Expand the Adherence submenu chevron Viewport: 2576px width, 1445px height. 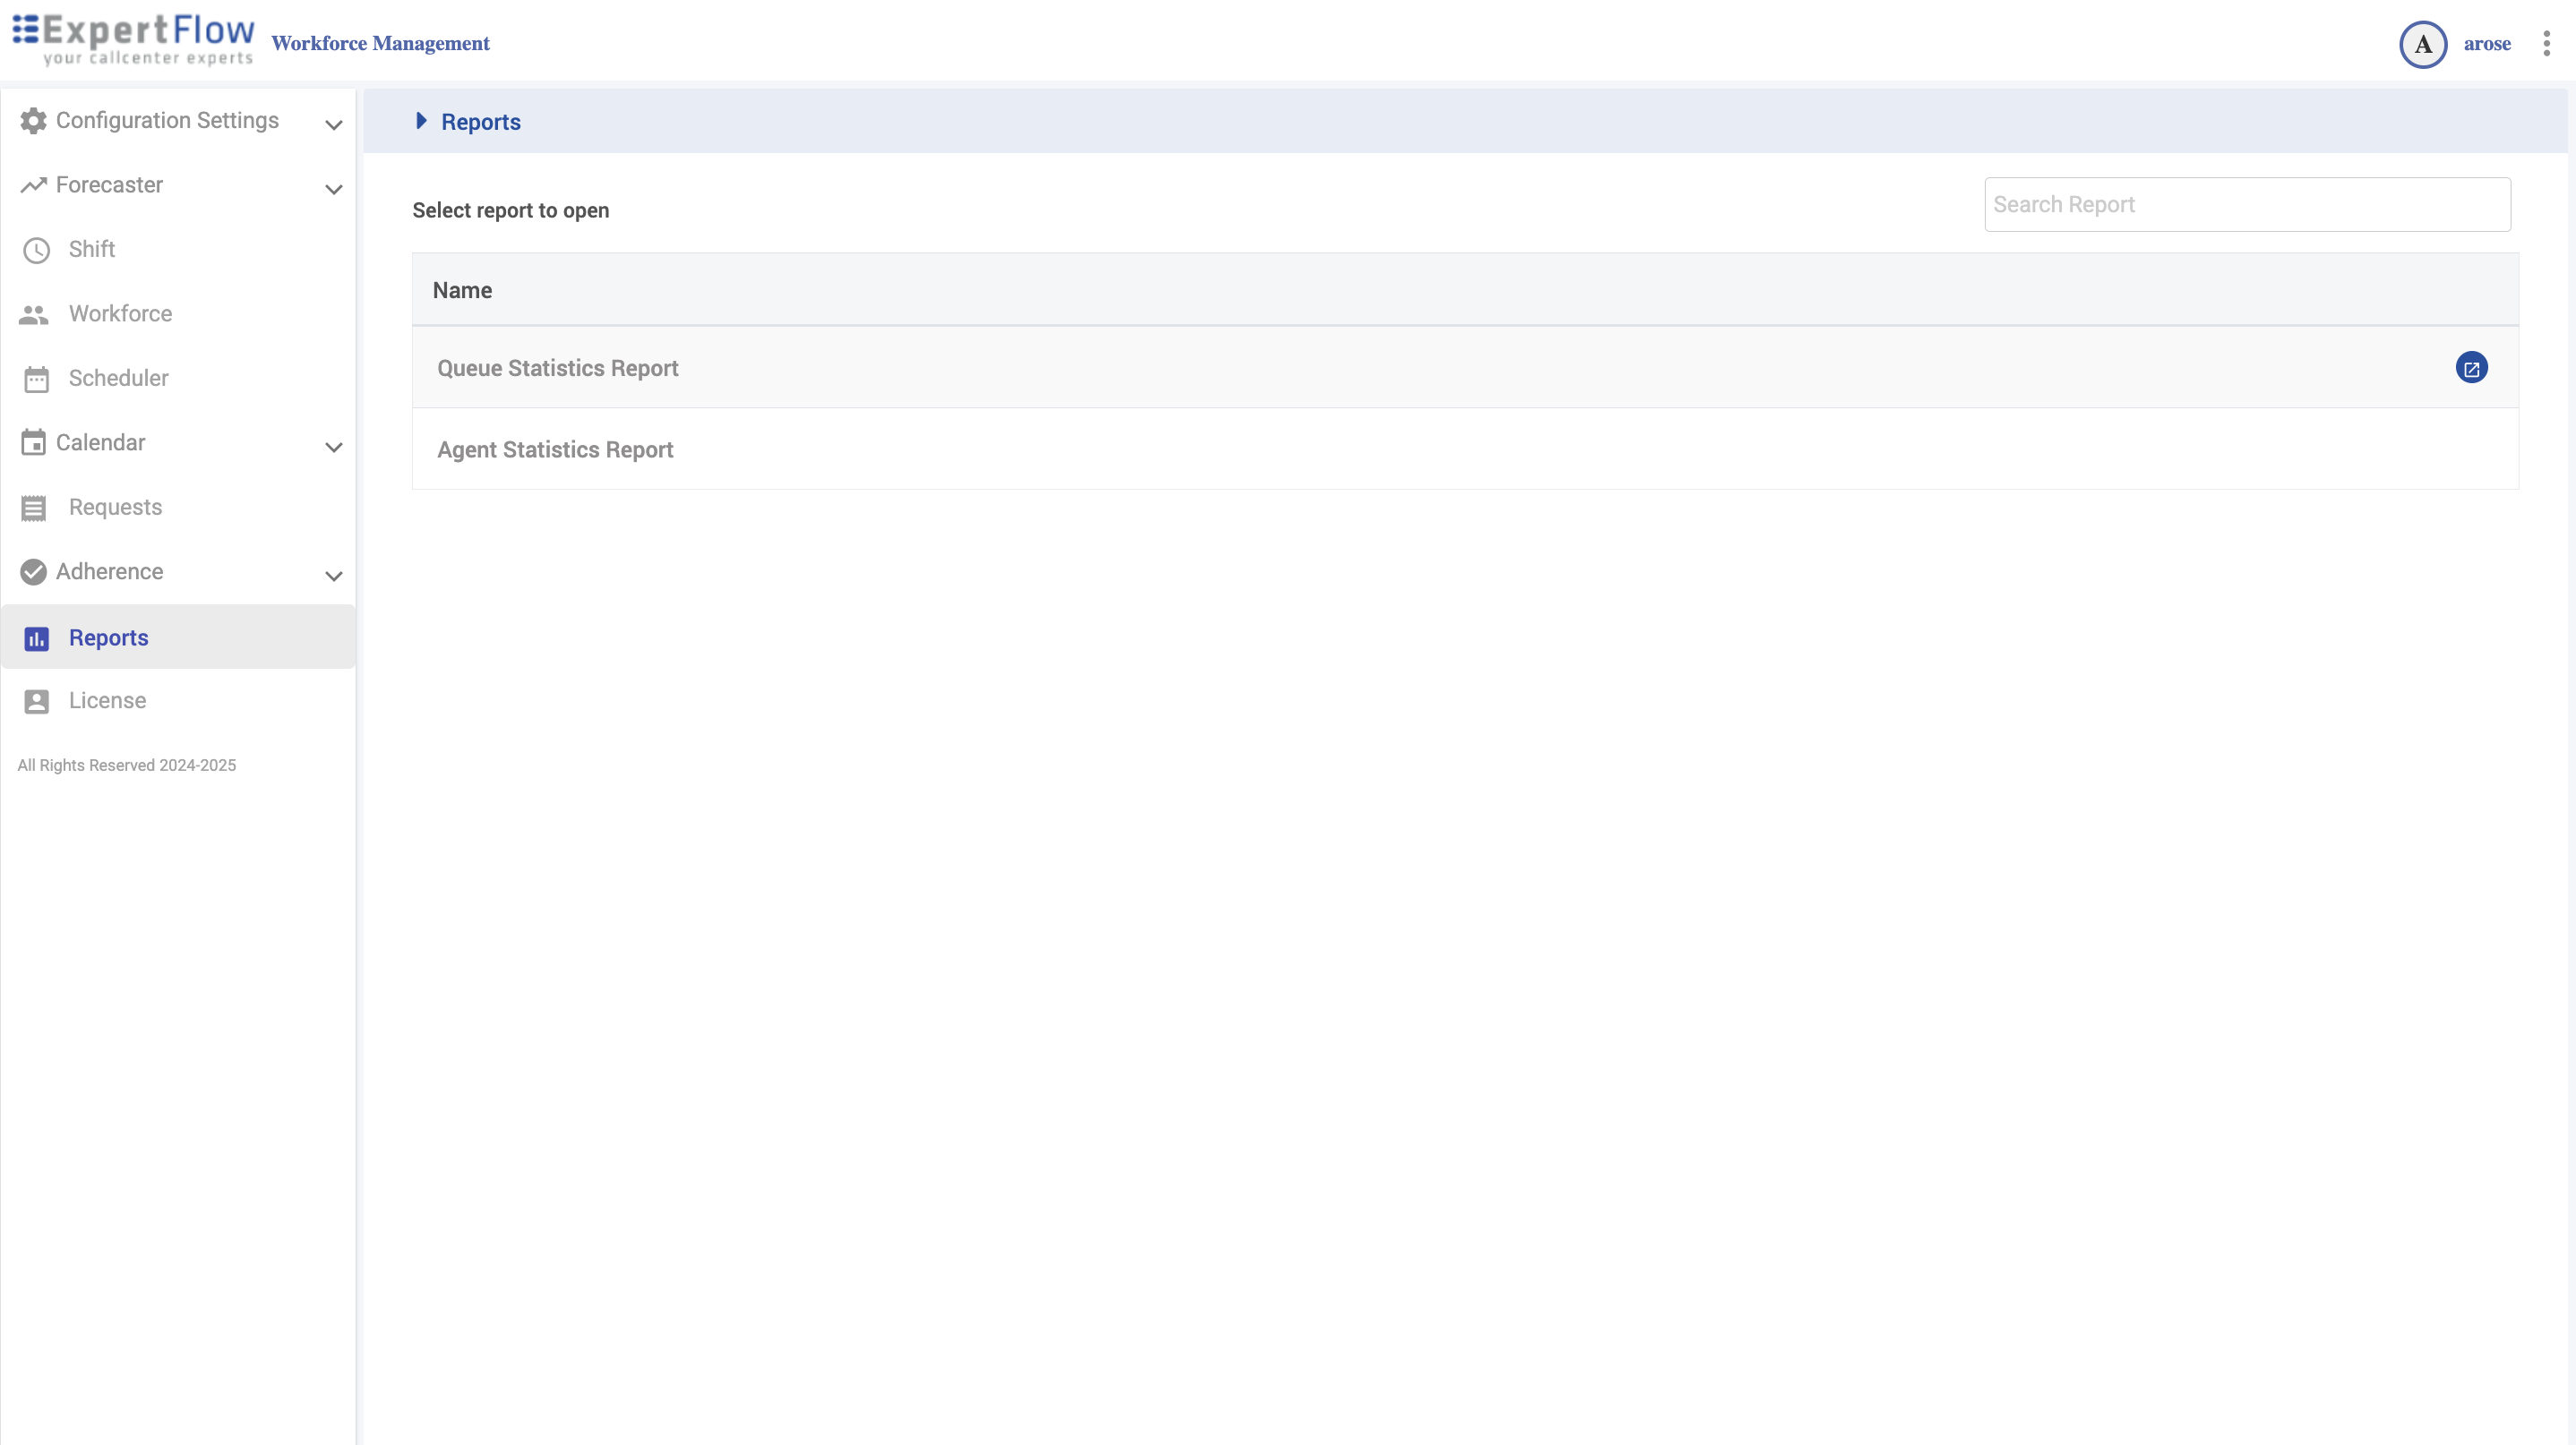(x=334, y=576)
